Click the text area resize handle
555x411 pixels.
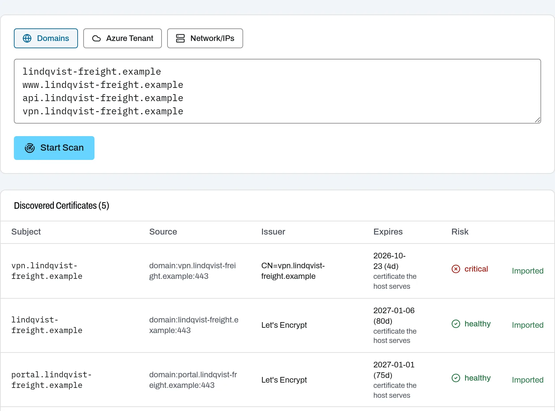(x=537, y=120)
